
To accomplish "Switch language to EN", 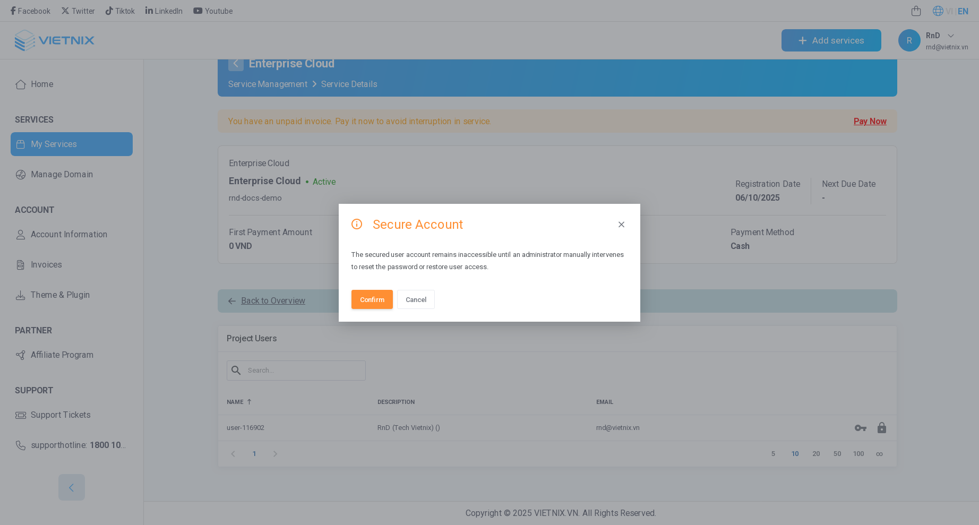I will click(x=963, y=11).
